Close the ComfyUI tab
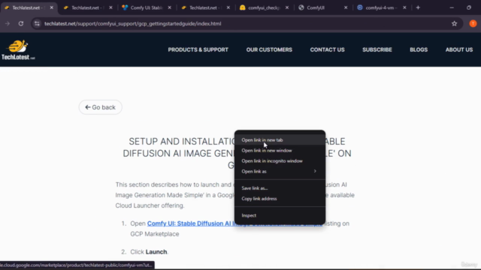This screenshot has height=270, width=481. pyautogui.click(x=346, y=7)
